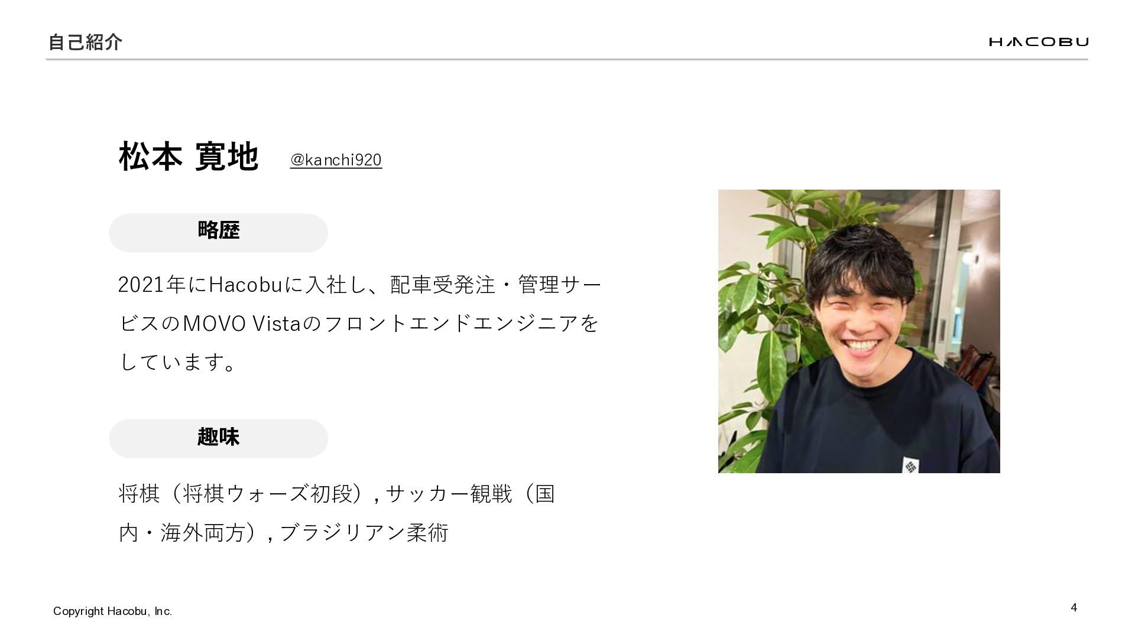The width and height of the screenshot is (1135, 638).
Task: Click the career paragraph mentioning MOVO Vista
Action: [x=359, y=323]
